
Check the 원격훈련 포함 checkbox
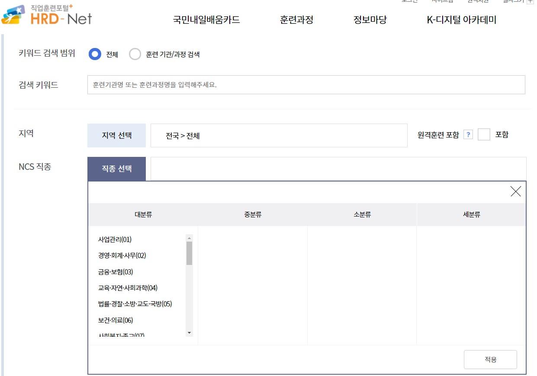484,134
